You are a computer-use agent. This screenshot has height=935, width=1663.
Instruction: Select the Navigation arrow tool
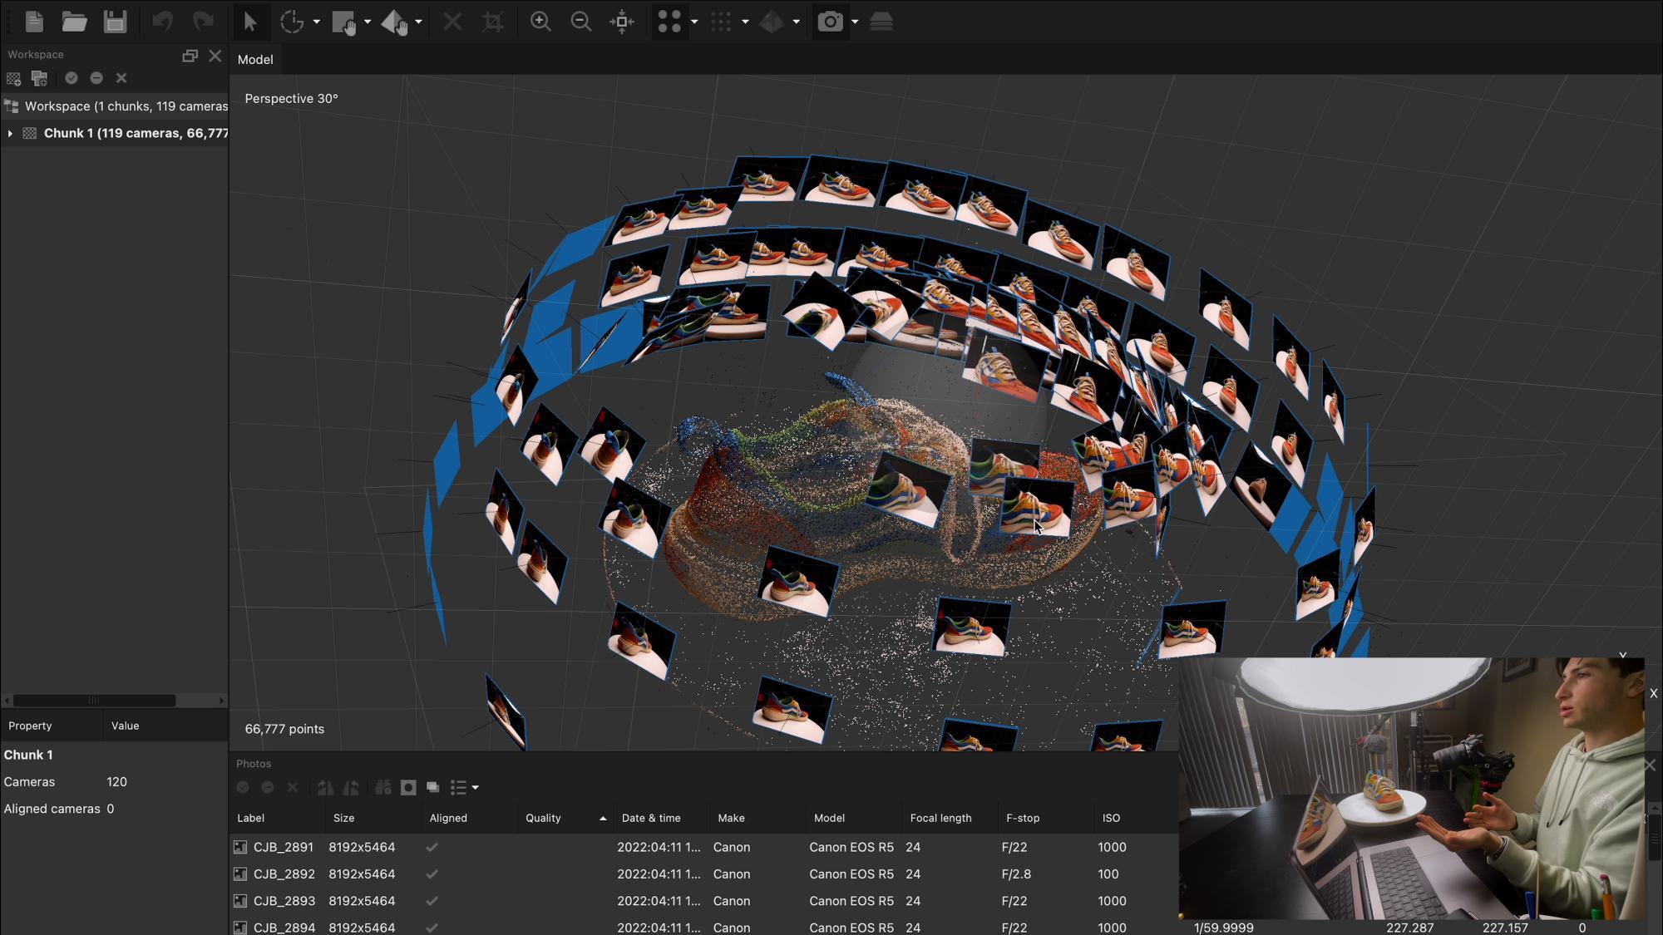[250, 22]
